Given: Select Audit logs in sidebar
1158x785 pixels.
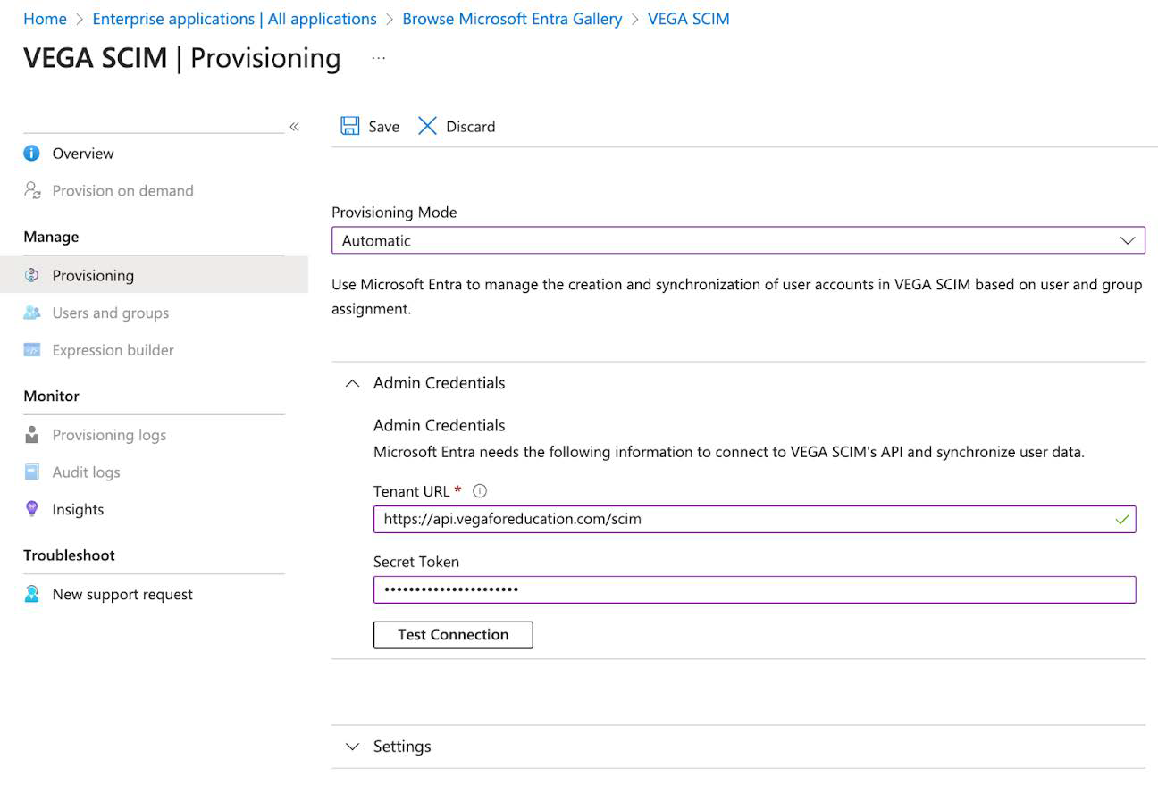Looking at the screenshot, I should point(86,472).
